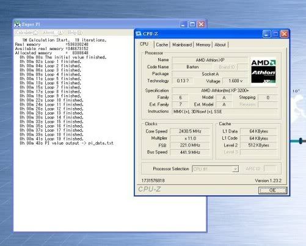Viewport: 306px width, 246px height.
Task: Click the L1 Data value 64 KBytes
Action: 258,131
